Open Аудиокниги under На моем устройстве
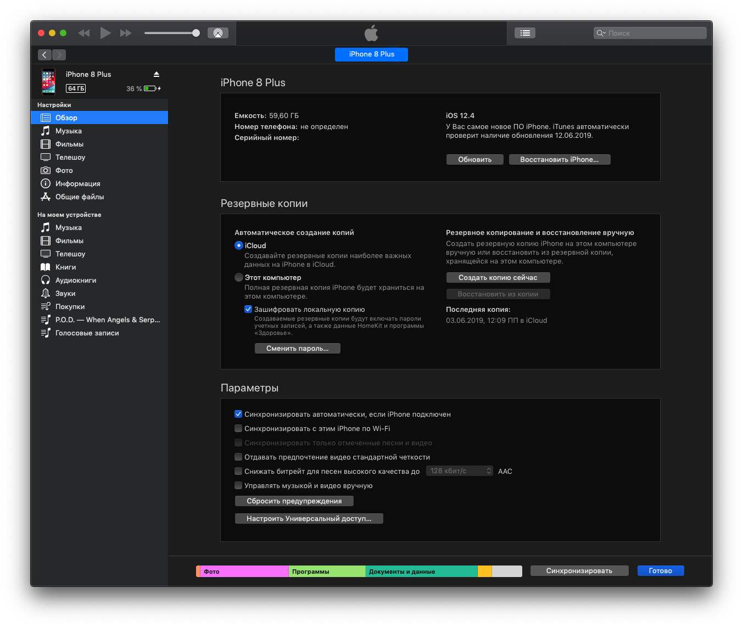Screen dimensions: 743x627 point(75,280)
